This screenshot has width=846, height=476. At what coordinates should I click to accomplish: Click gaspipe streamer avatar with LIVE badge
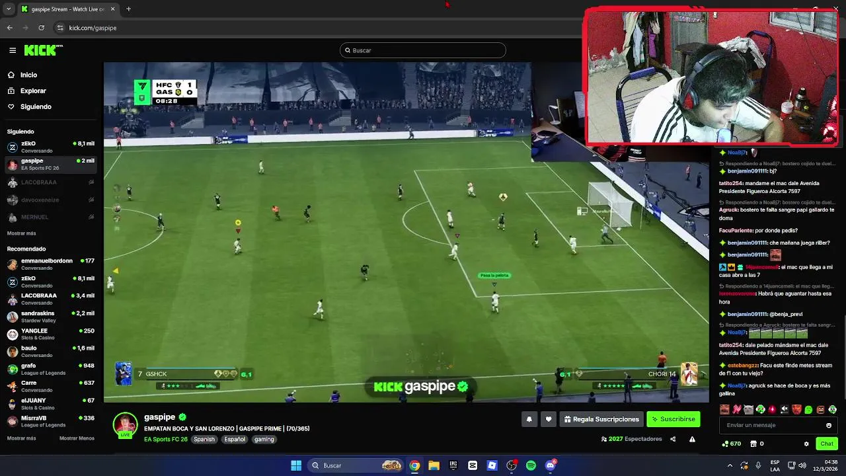coord(125,425)
